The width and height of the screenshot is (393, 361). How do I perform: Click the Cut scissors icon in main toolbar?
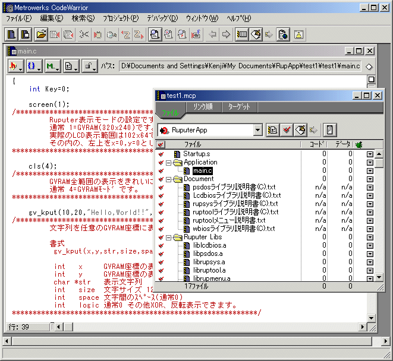tap(83, 34)
